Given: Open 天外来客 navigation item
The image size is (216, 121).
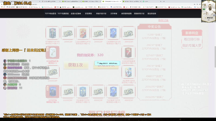Looking at the screenshot, I should pos(114,13).
